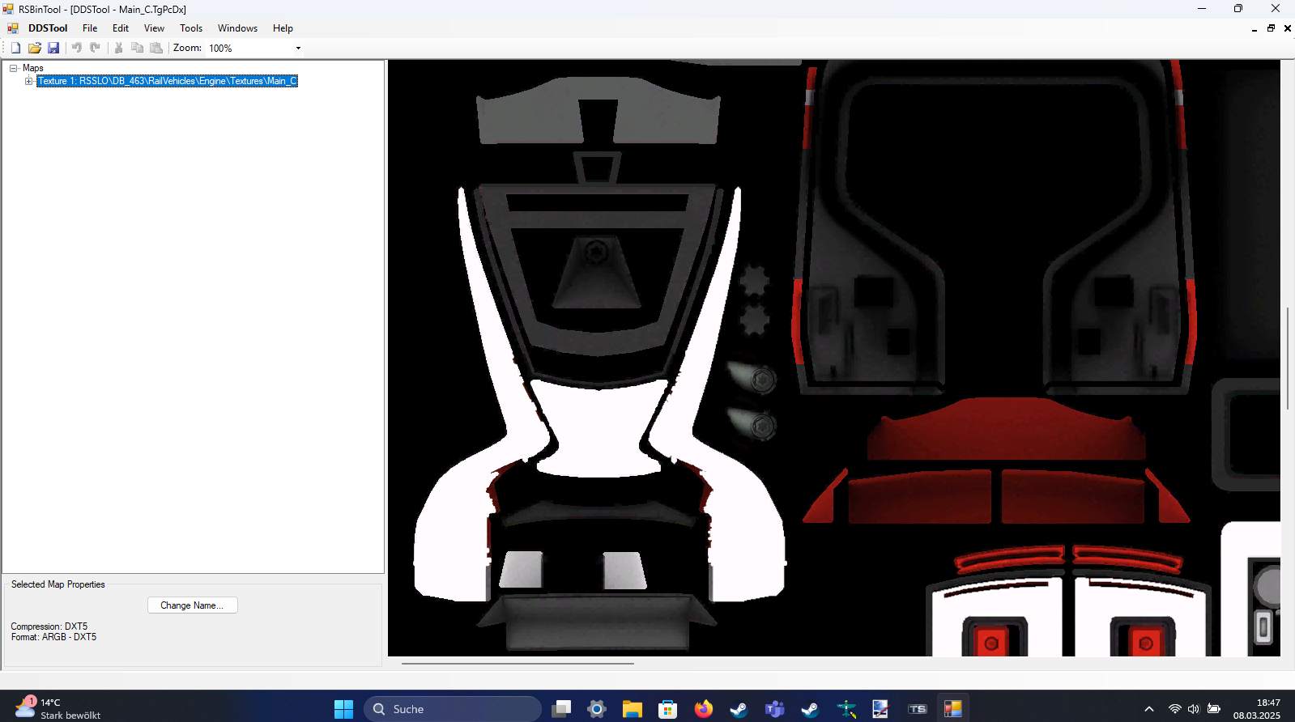Click the Change Name button

pos(192,605)
